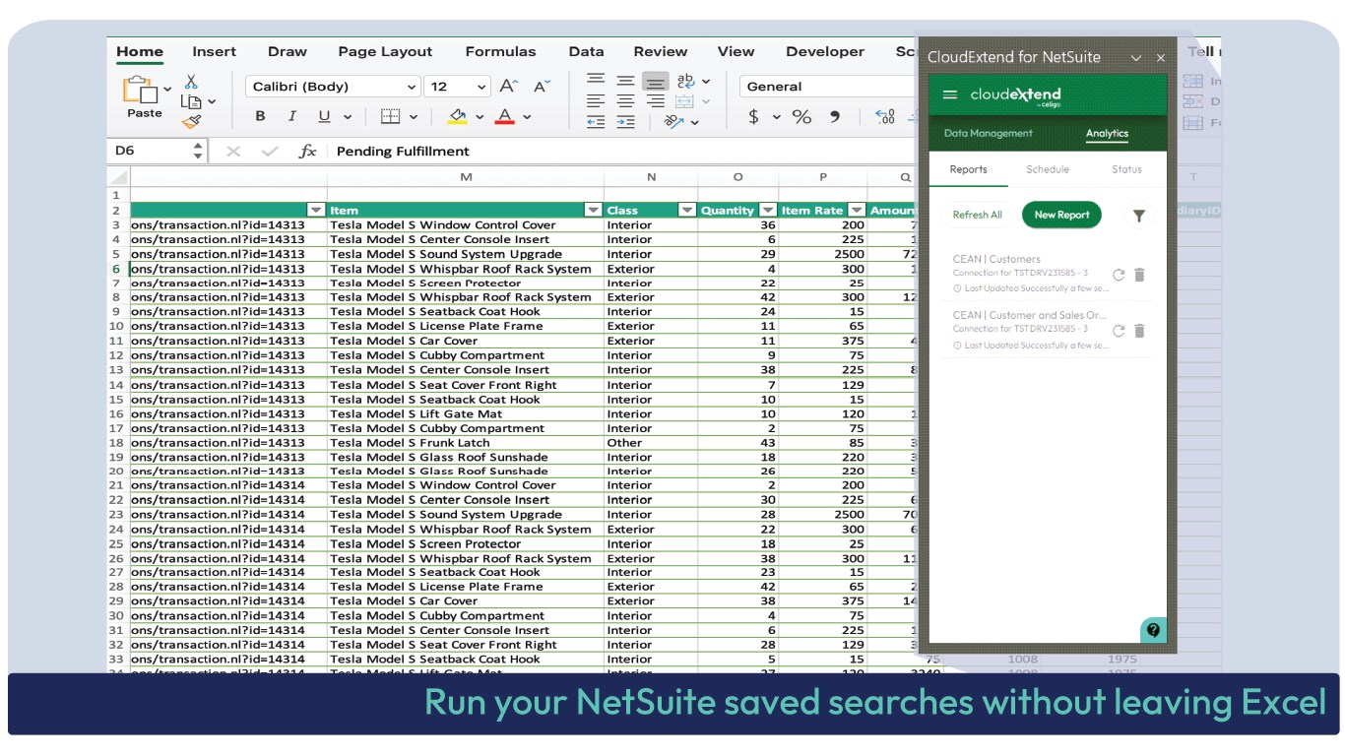Select the Analytics tab in CloudExtend

point(1107,133)
